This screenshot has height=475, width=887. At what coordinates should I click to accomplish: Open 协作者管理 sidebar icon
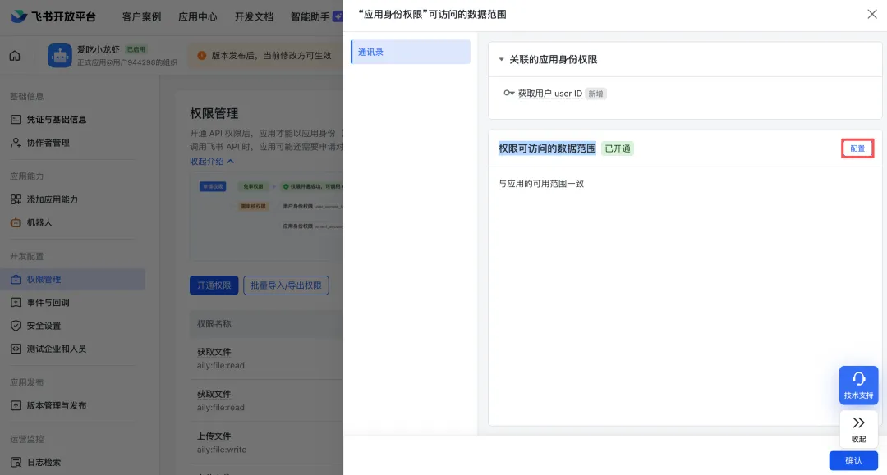pyautogui.click(x=16, y=143)
